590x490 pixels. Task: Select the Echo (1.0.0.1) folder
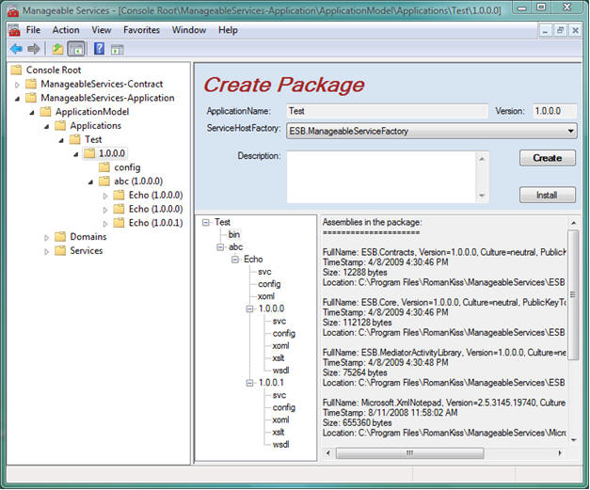click(155, 223)
